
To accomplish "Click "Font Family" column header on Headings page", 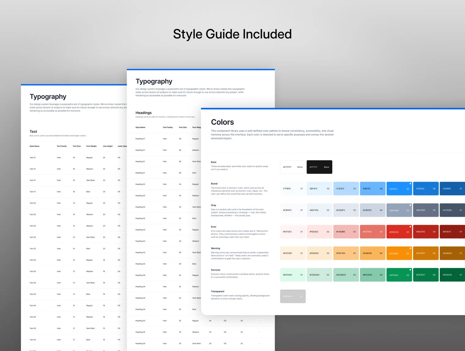I will [x=168, y=127].
